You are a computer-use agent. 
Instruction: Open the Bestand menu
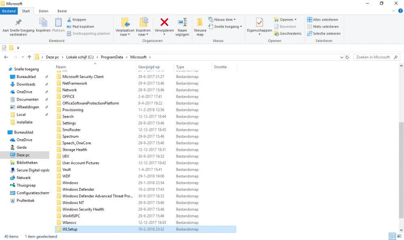9,11
